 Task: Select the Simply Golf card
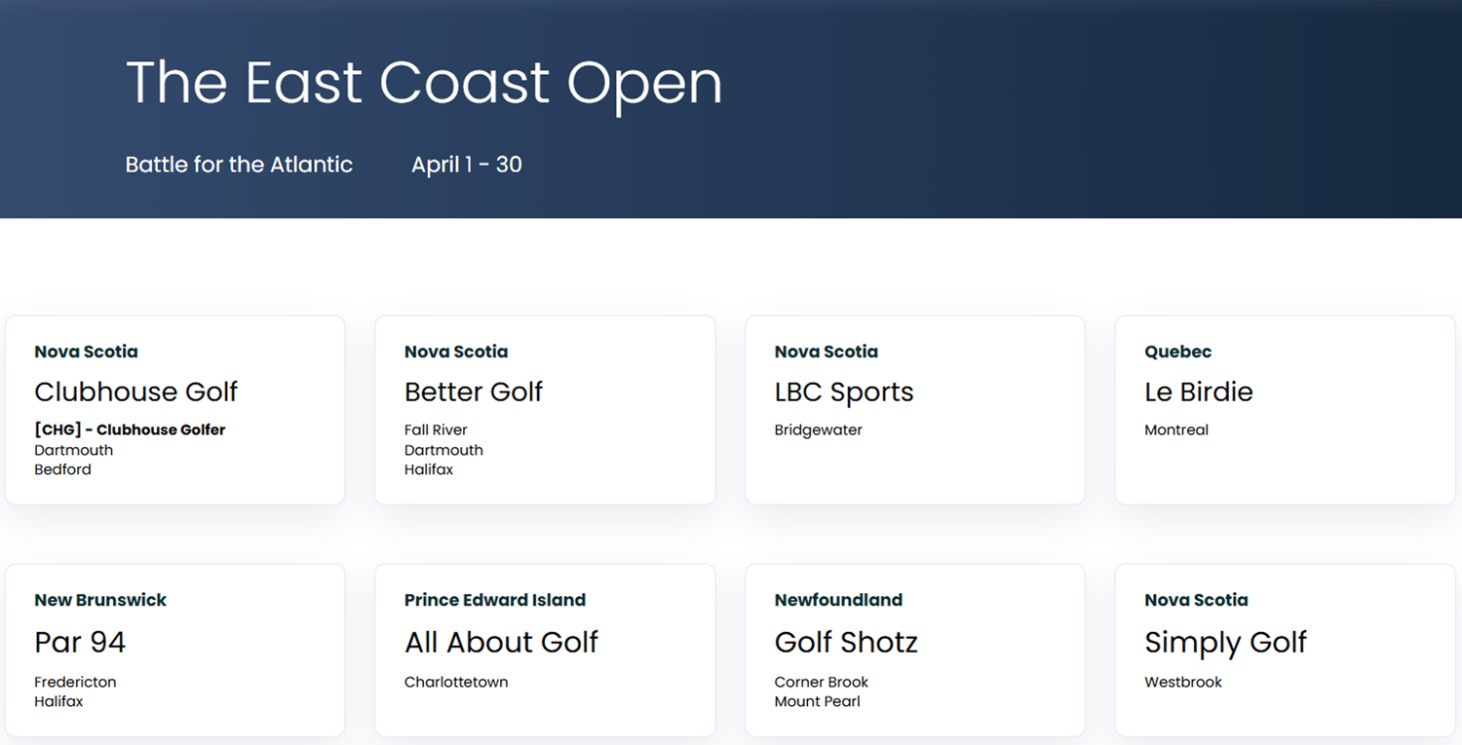pos(1285,651)
